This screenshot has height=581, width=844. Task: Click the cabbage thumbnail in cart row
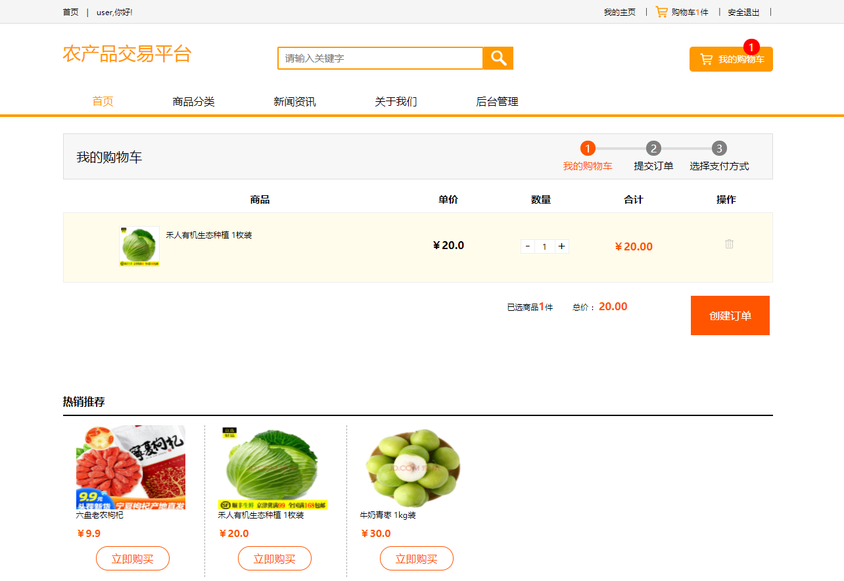click(x=139, y=246)
